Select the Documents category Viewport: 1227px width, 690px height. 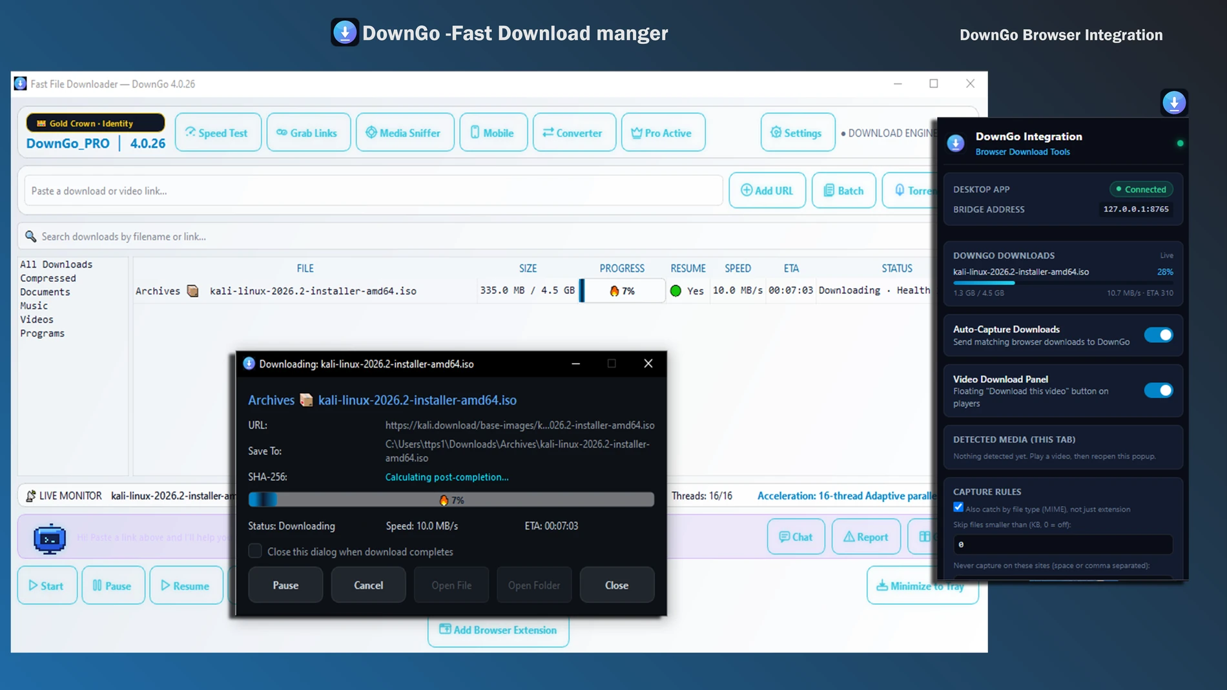coord(45,292)
